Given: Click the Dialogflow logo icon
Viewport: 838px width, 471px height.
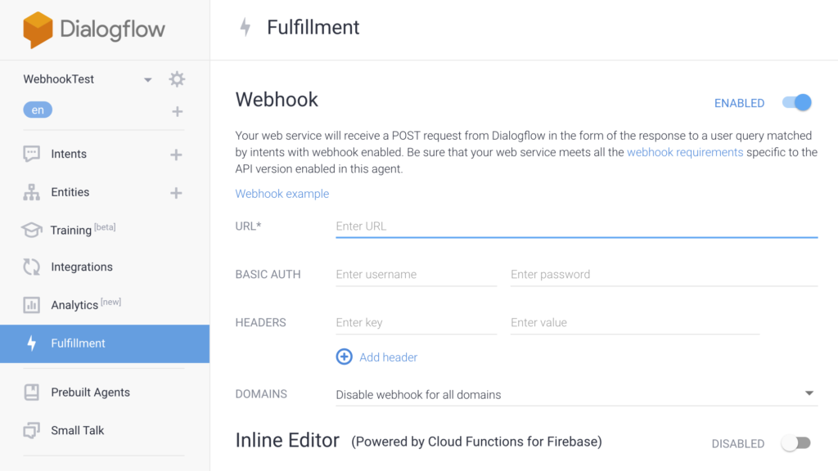Looking at the screenshot, I should coord(38,30).
